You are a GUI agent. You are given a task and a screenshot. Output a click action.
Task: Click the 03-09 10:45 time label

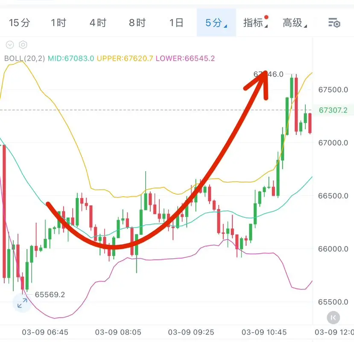(x=264, y=332)
